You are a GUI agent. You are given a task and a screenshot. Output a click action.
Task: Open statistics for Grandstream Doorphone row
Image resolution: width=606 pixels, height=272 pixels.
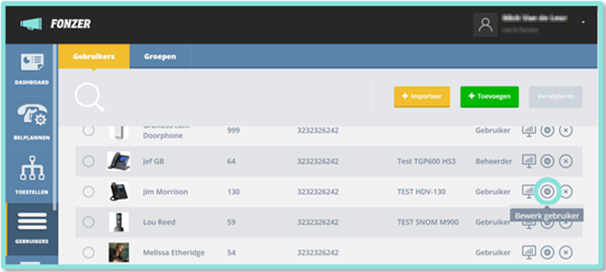click(529, 130)
